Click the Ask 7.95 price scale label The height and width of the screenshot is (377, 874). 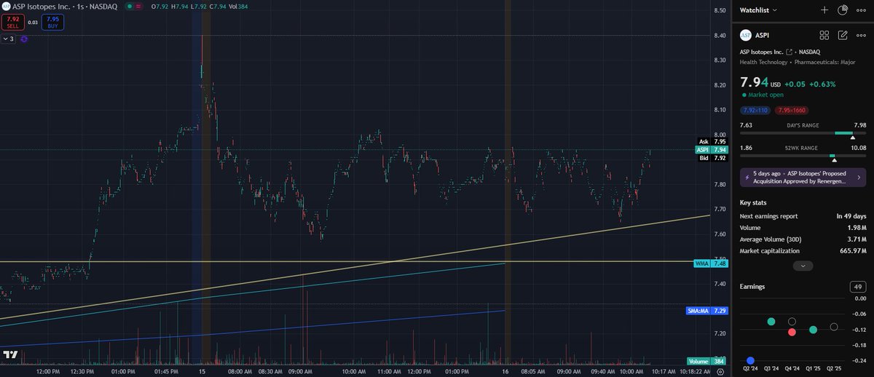pyautogui.click(x=712, y=142)
